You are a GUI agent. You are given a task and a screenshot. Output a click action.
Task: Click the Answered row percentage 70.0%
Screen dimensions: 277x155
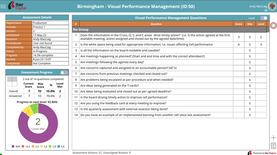pos(51,96)
